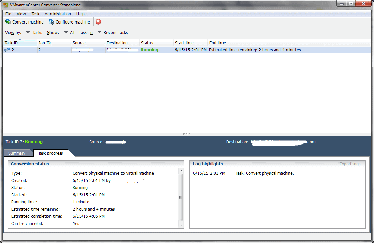Open the File menu
The height and width of the screenshot is (243, 374).
[8, 14]
